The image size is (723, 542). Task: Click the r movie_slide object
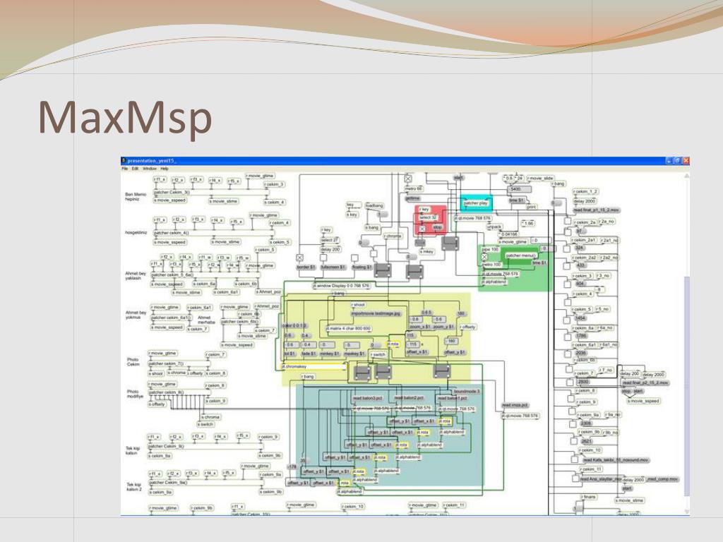pos(541,178)
